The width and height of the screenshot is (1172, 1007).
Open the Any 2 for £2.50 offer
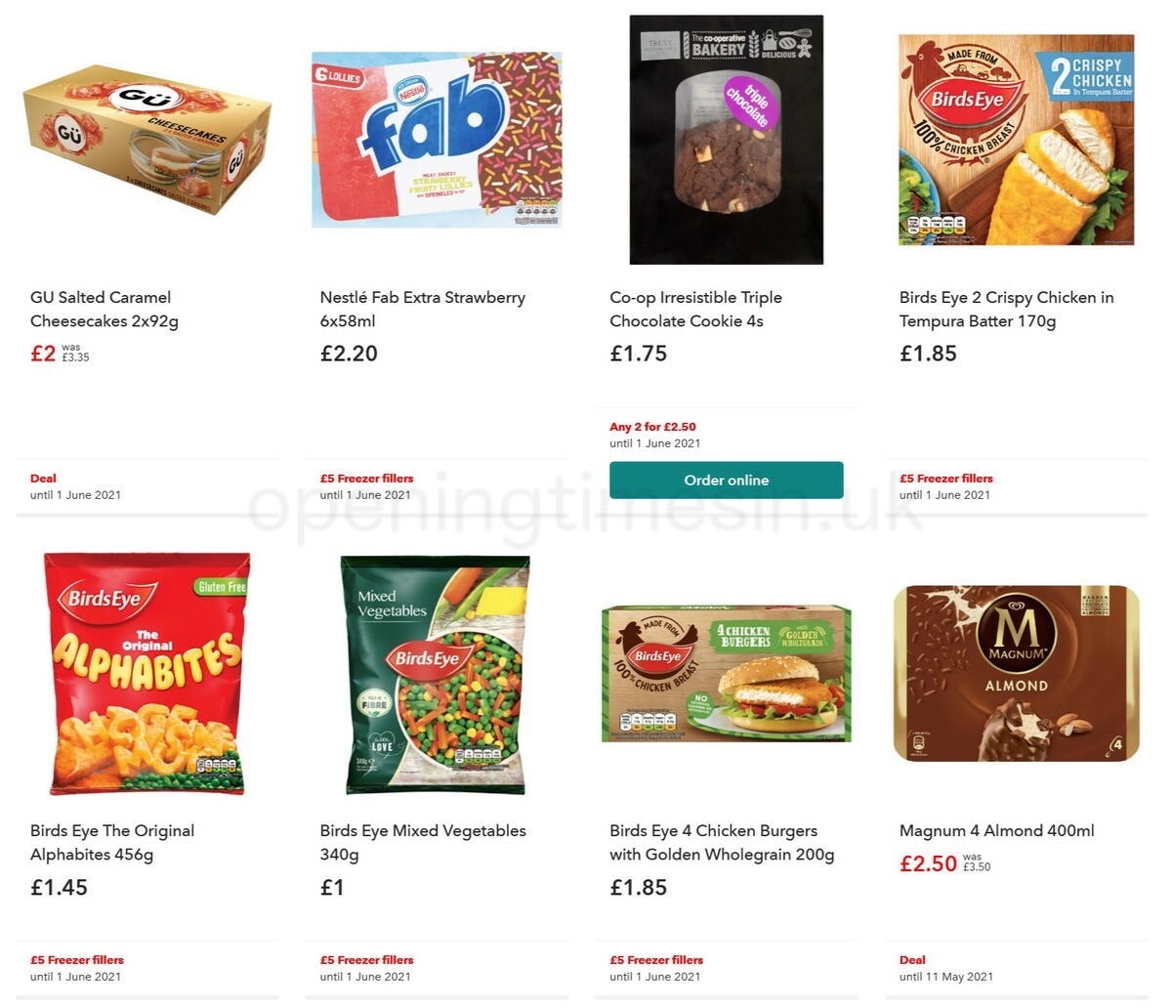click(652, 427)
